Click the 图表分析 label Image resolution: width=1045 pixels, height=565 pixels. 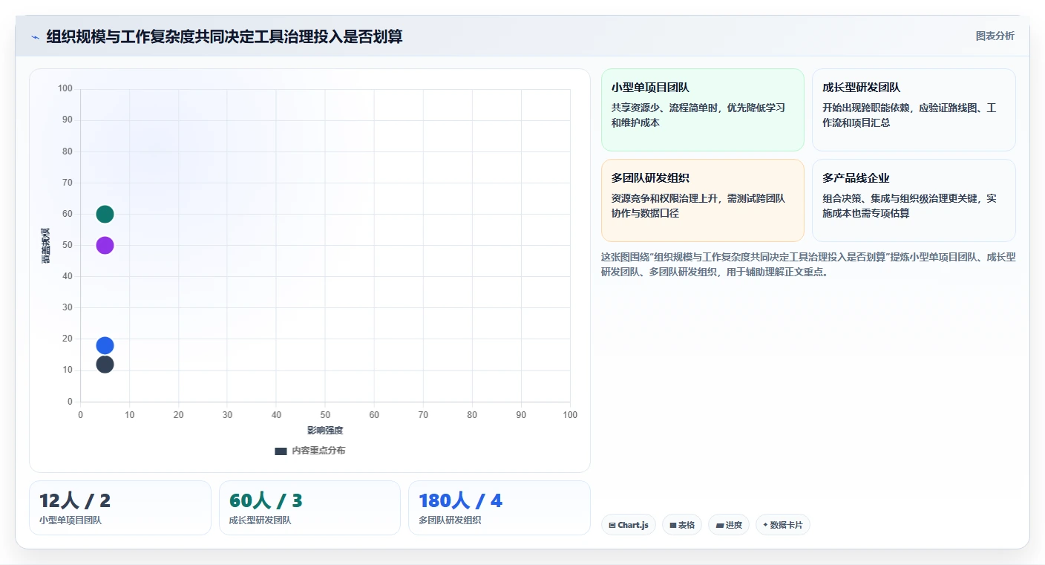point(995,36)
